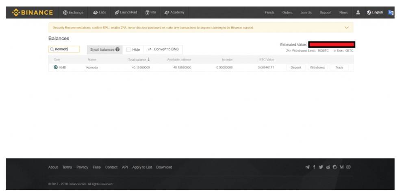Open the Reddit social link
The height and width of the screenshot is (191, 397).
point(328,167)
